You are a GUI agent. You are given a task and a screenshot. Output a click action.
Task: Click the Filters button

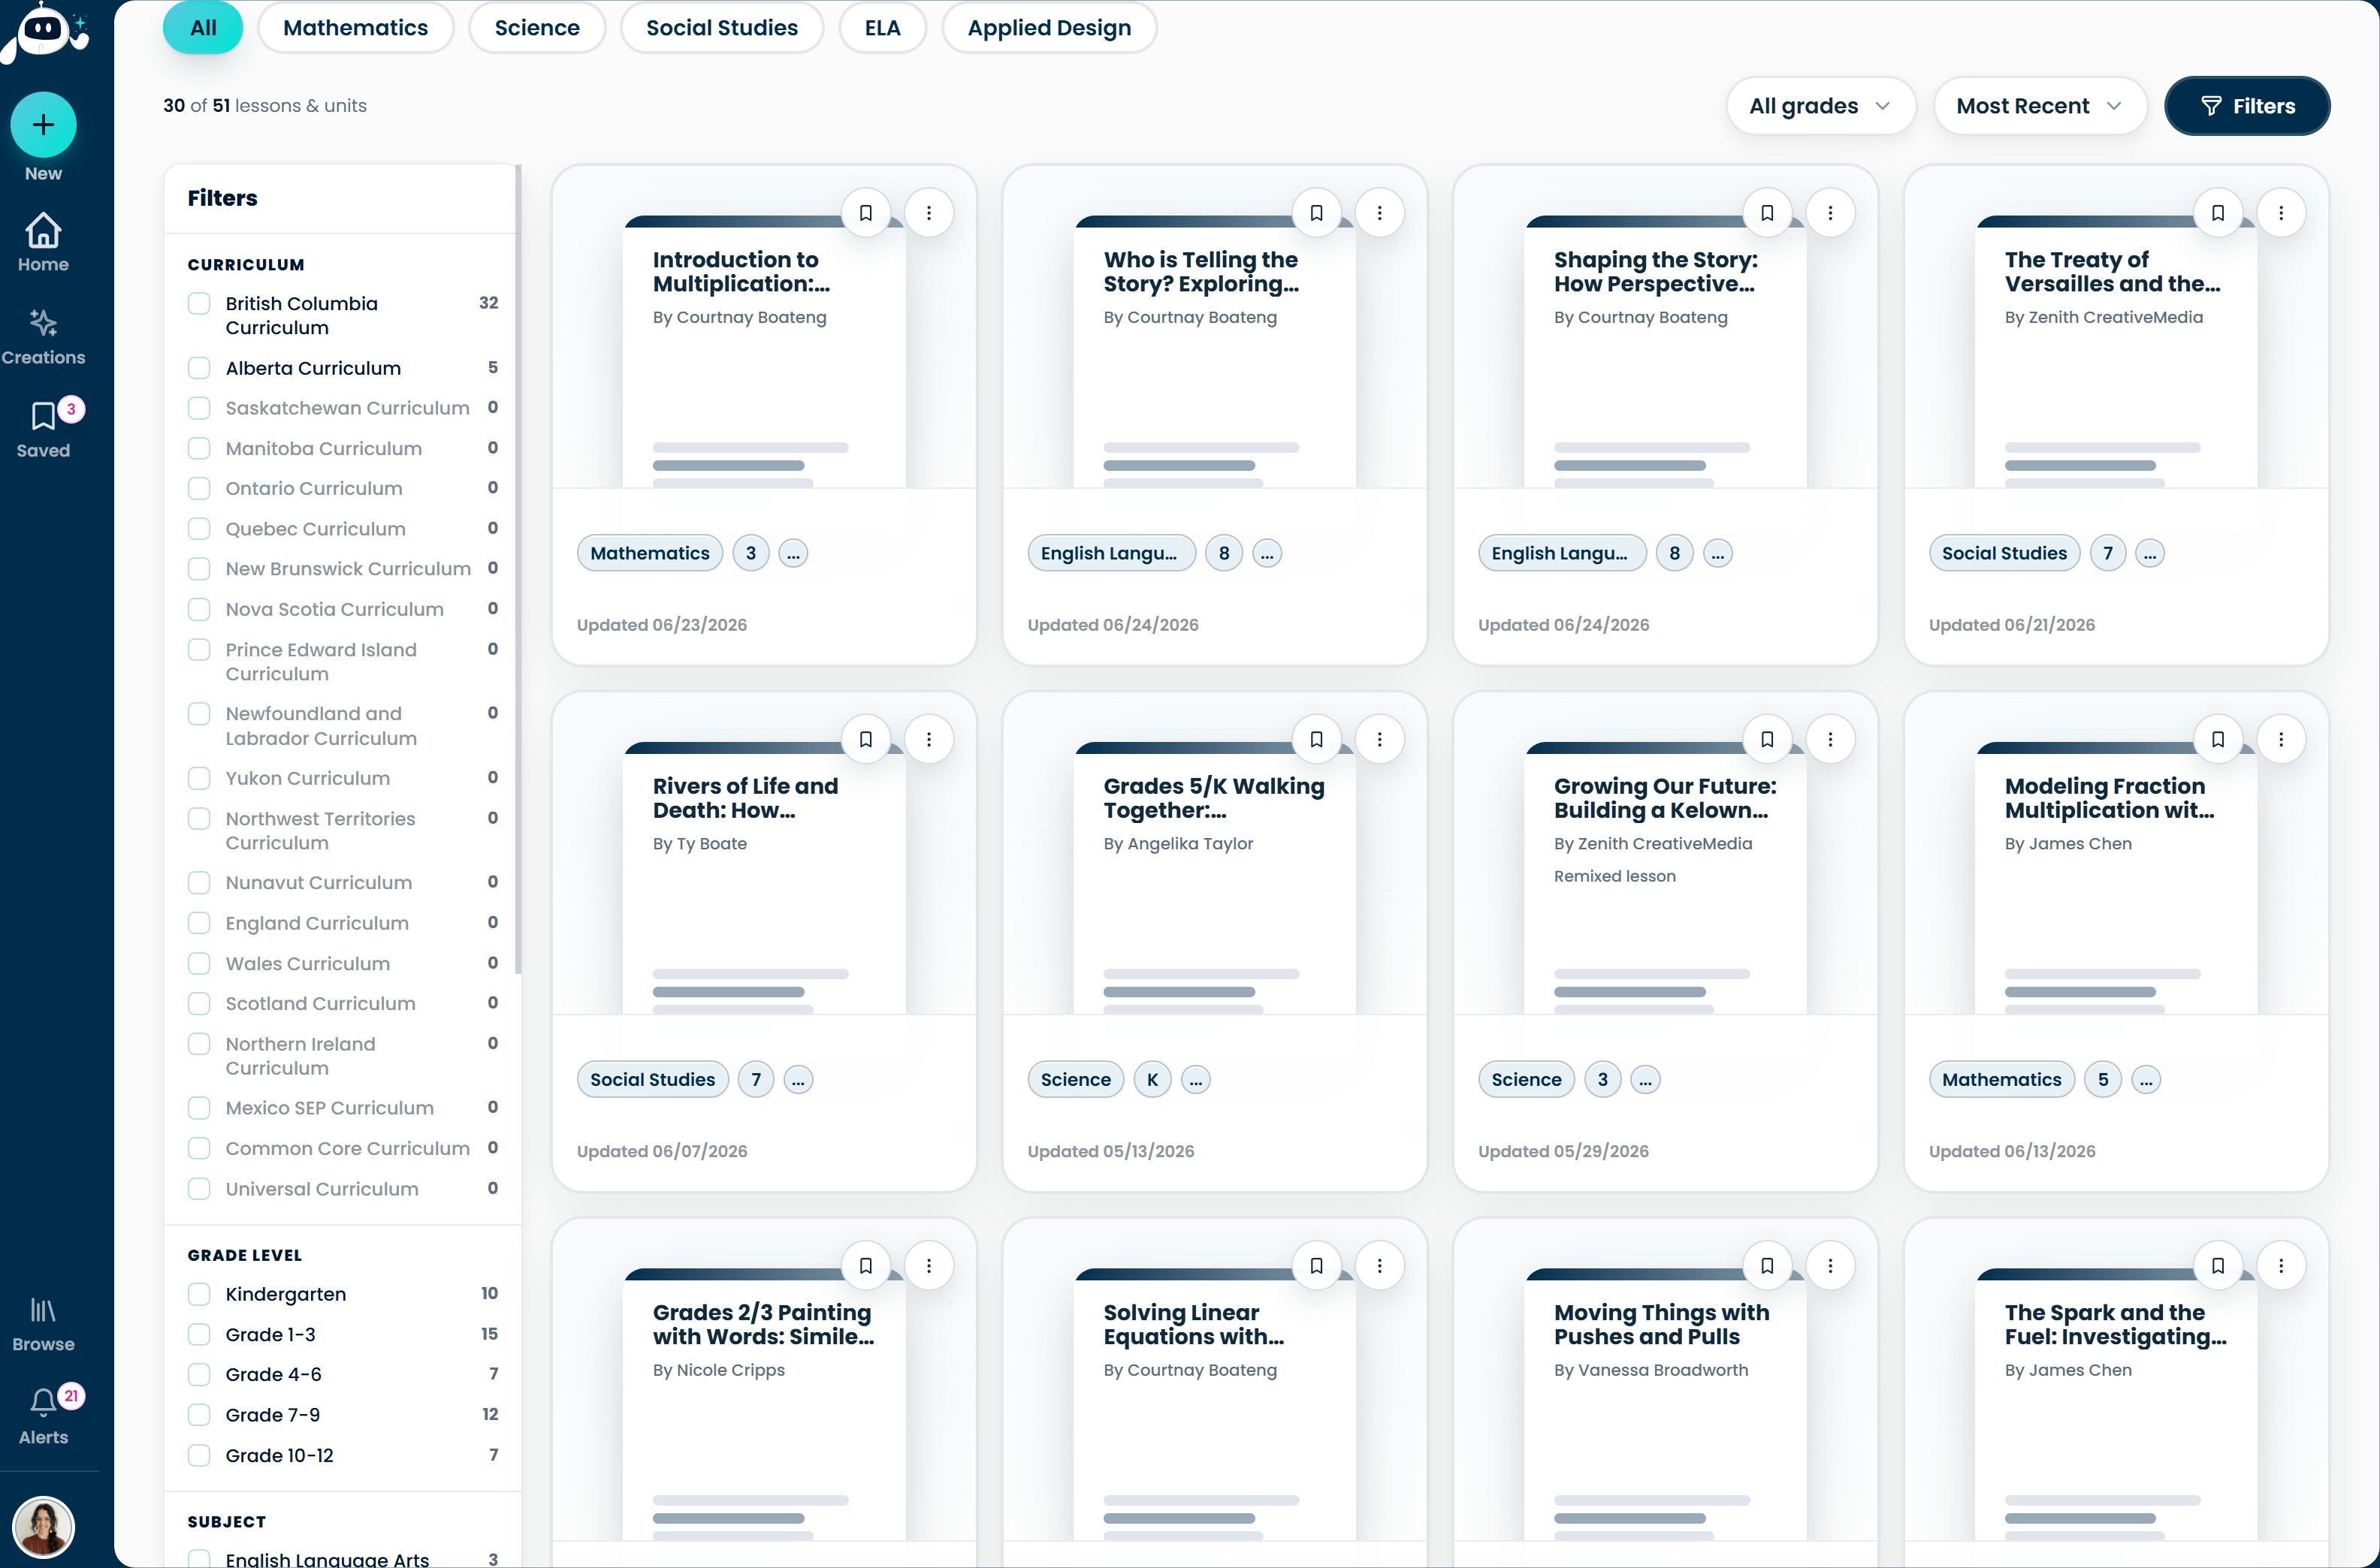2247,106
